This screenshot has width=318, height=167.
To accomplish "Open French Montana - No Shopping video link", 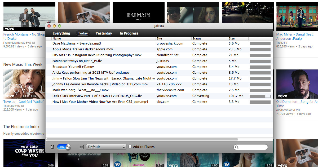I will pos(24,36).
